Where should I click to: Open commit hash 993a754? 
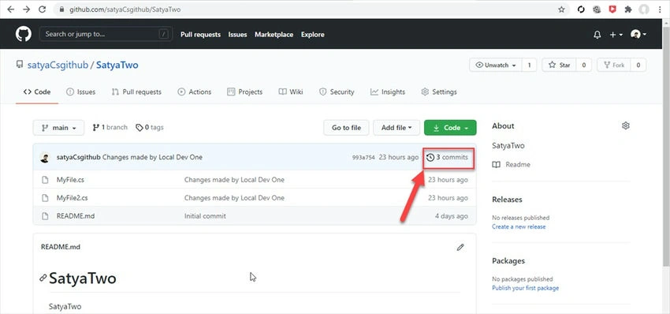[363, 158]
